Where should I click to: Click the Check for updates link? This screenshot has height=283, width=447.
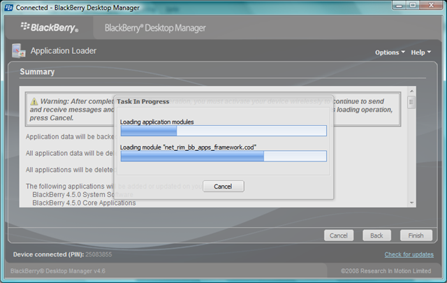click(409, 254)
